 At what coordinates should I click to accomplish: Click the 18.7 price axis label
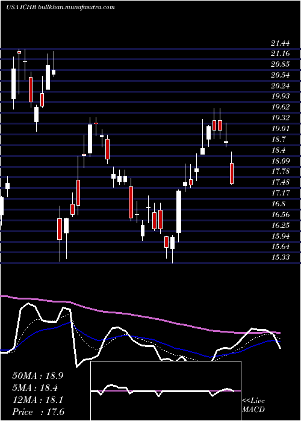tap(279, 140)
